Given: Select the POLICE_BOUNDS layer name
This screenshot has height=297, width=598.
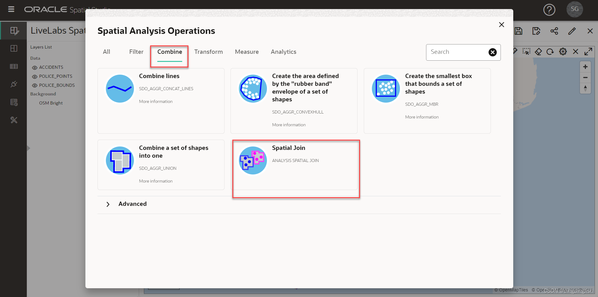Looking at the screenshot, I should tap(57, 86).
